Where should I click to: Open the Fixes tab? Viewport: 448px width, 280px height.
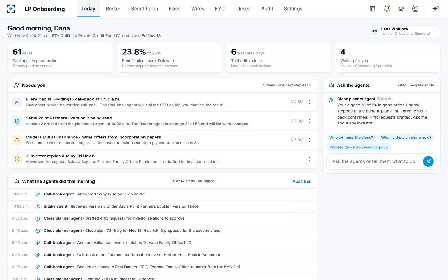(x=175, y=9)
